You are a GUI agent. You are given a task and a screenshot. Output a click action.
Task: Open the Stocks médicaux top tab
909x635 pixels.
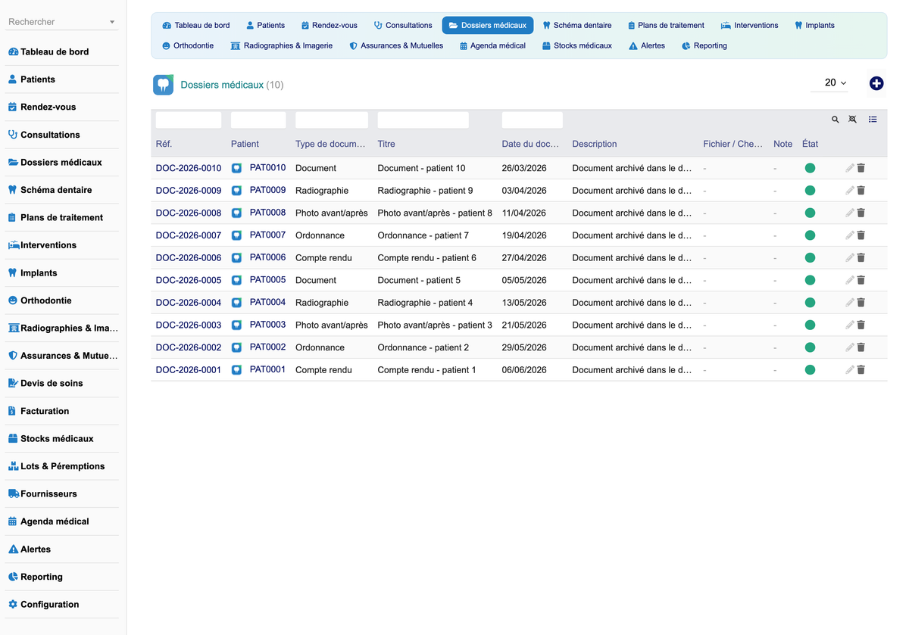click(x=577, y=45)
